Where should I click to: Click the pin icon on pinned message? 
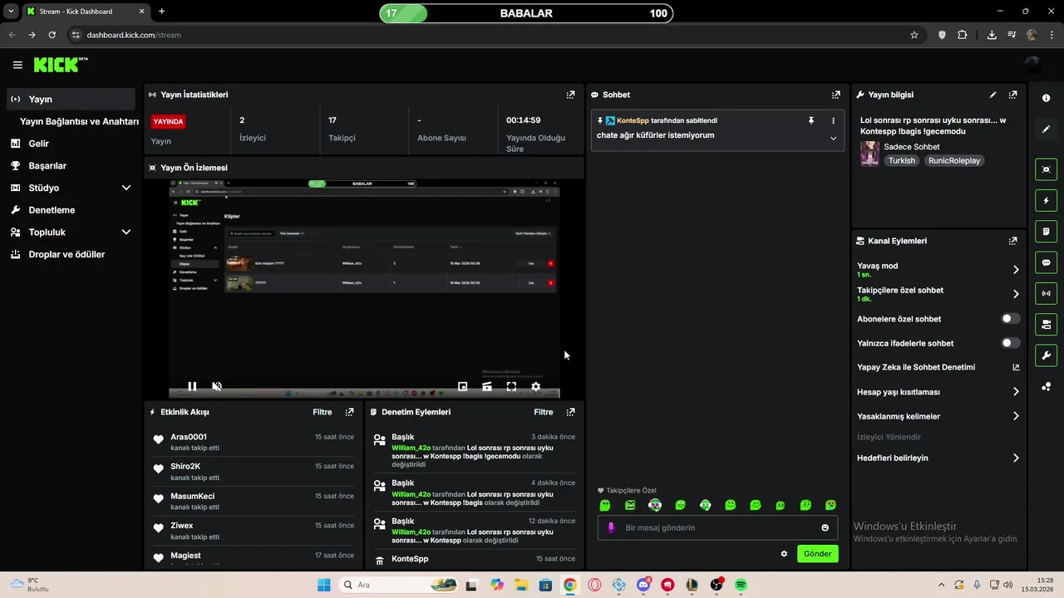(811, 120)
